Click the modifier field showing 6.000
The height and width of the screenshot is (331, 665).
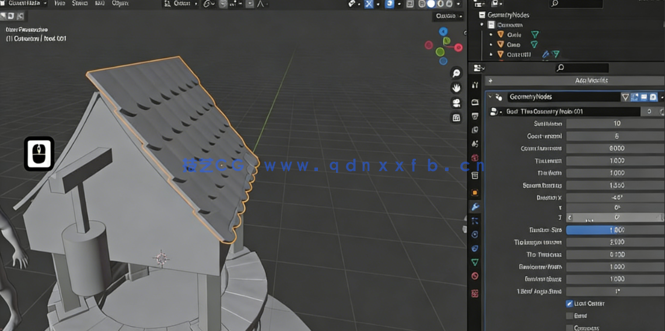[615, 148]
